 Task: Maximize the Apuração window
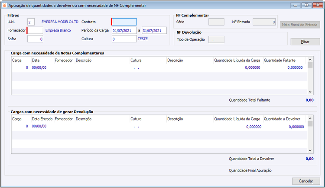tap(306, 5)
